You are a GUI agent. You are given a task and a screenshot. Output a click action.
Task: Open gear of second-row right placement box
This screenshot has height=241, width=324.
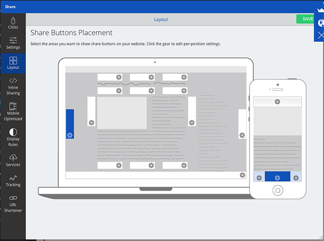184,91
